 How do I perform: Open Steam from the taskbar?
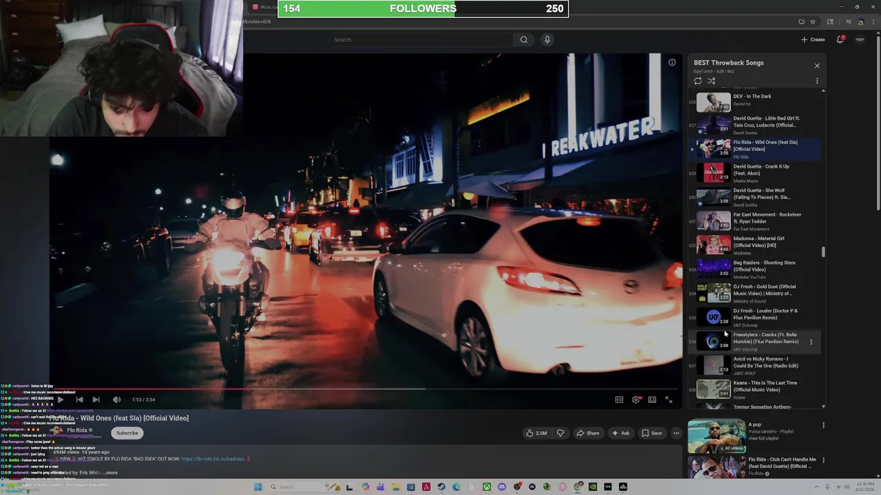pos(441,487)
